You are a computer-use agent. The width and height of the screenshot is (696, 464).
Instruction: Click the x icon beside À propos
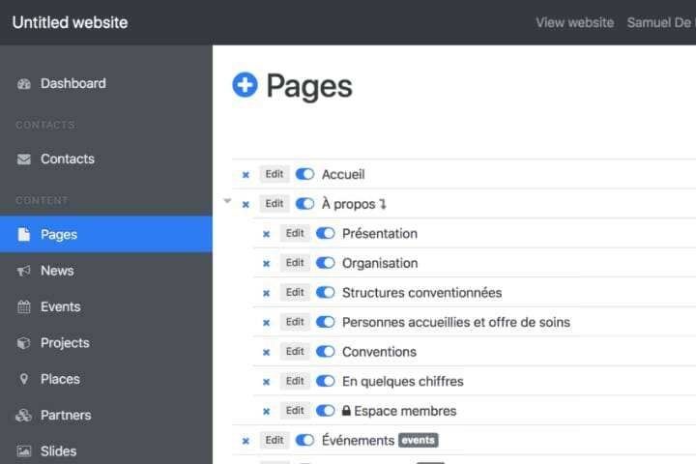click(246, 205)
